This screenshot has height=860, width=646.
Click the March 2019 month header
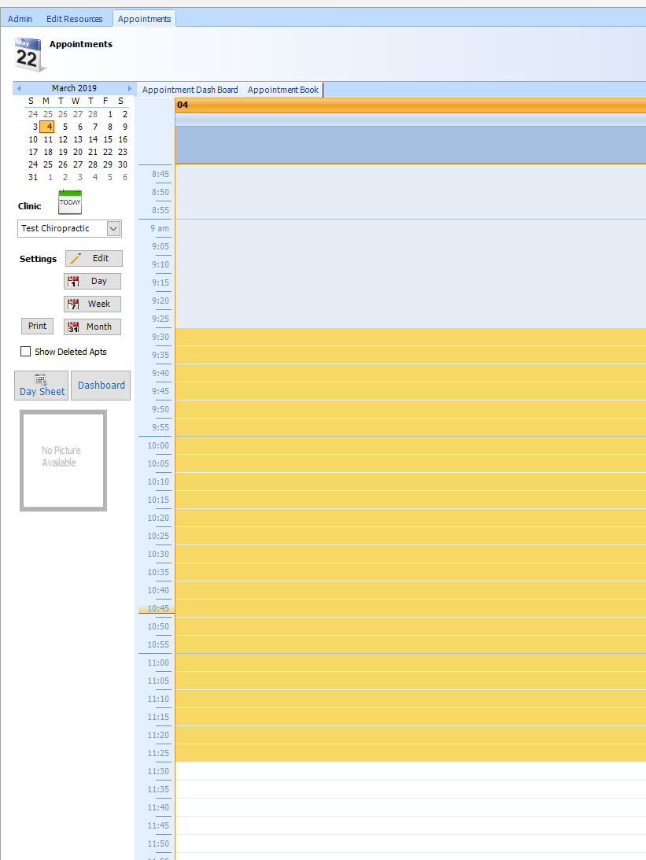click(74, 88)
